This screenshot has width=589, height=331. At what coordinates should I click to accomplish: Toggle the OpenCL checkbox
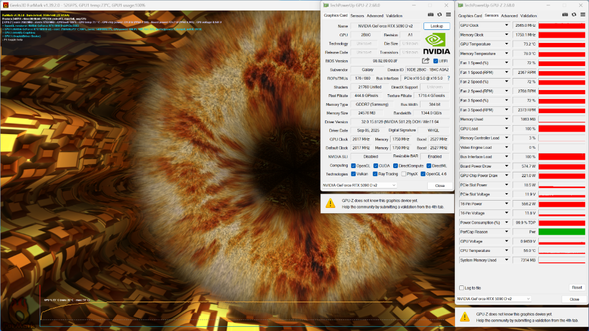353,165
